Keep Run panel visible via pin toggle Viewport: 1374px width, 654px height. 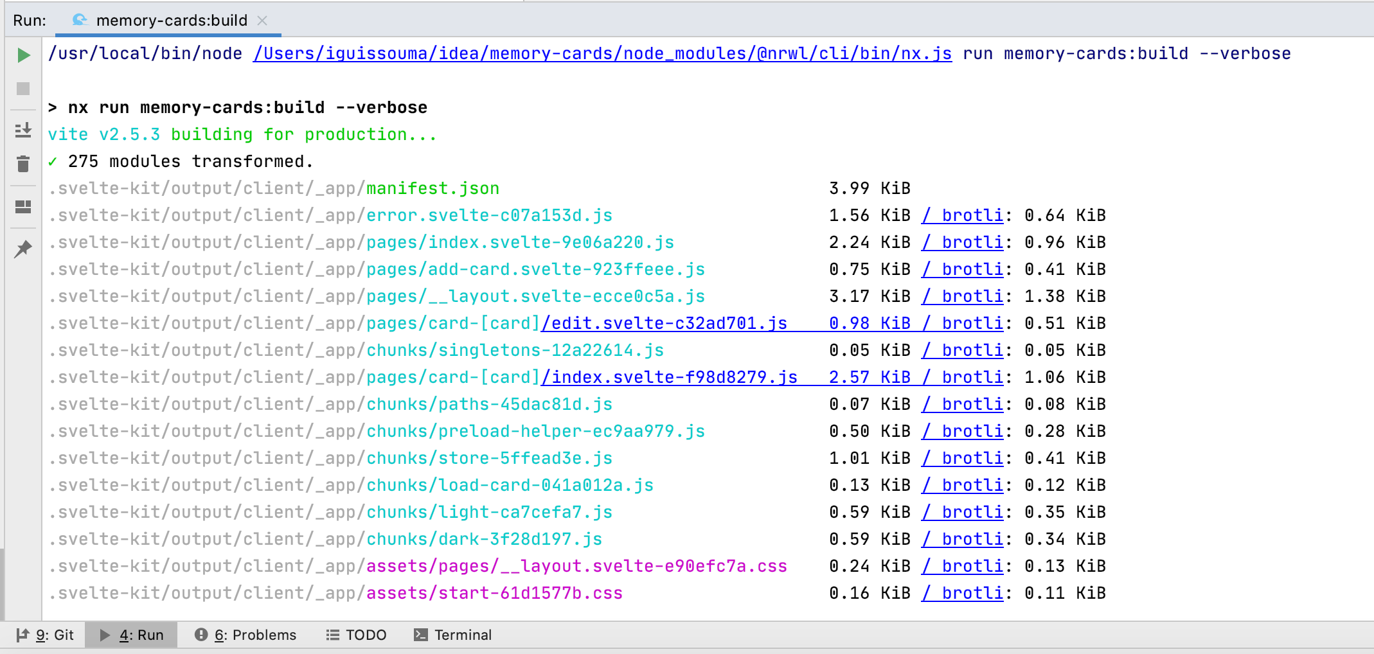(x=23, y=249)
